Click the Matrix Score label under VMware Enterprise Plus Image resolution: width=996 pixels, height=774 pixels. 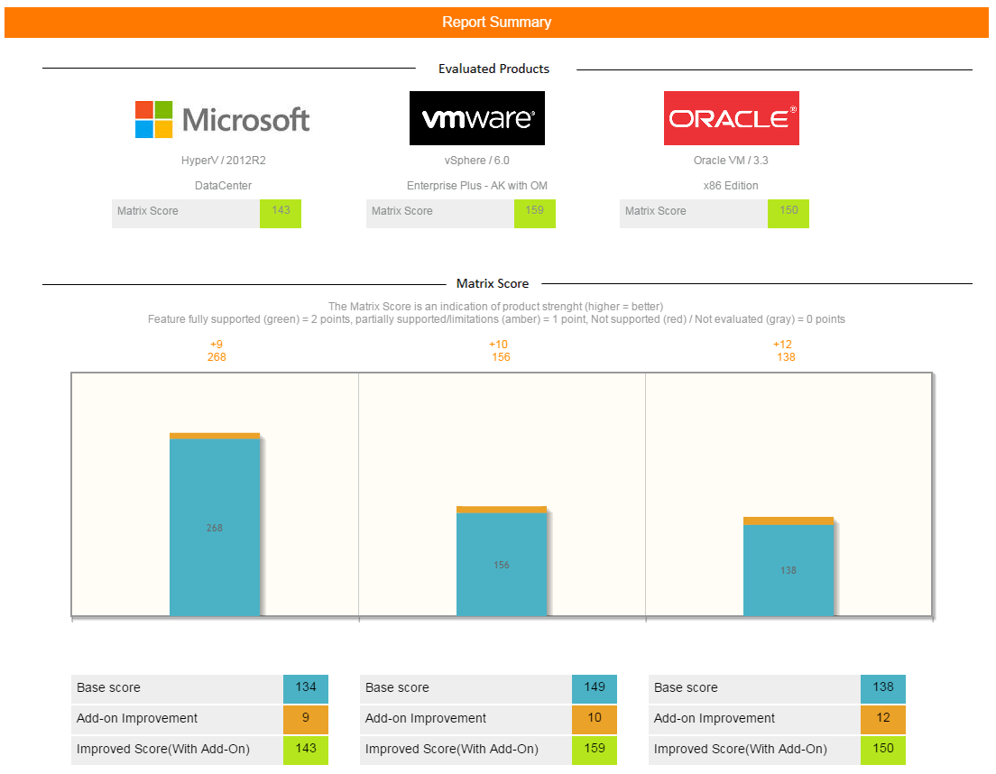(x=402, y=211)
